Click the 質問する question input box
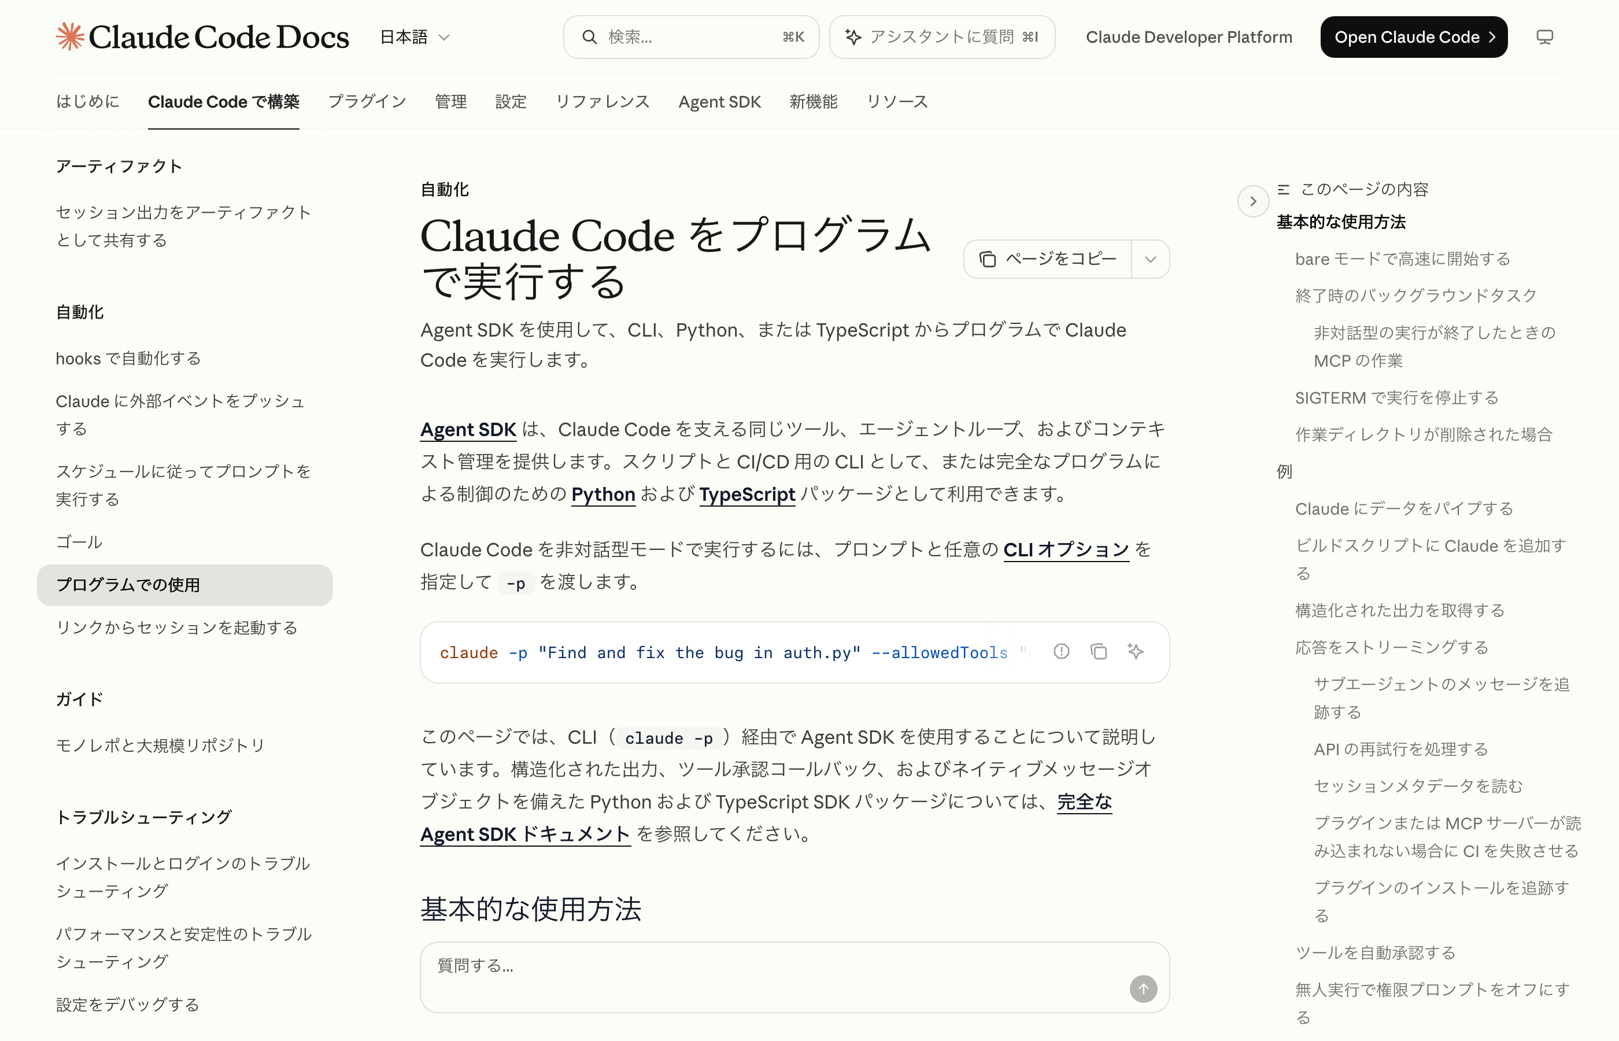Image resolution: width=1619 pixels, height=1041 pixels. coord(794,977)
